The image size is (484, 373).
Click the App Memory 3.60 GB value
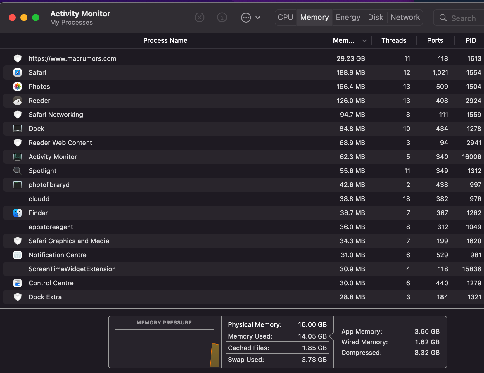click(427, 331)
